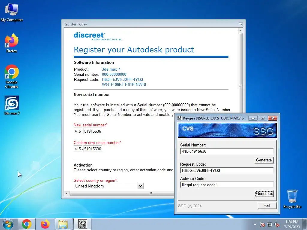Image resolution: width=307 pixels, height=230 pixels.
Task: Click the CVS SSG banner in keygen
Action: (x=227, y=130)
